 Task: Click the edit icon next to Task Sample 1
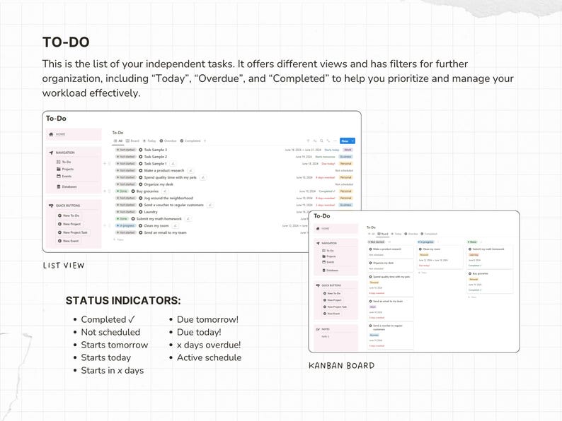click(173, 163)
